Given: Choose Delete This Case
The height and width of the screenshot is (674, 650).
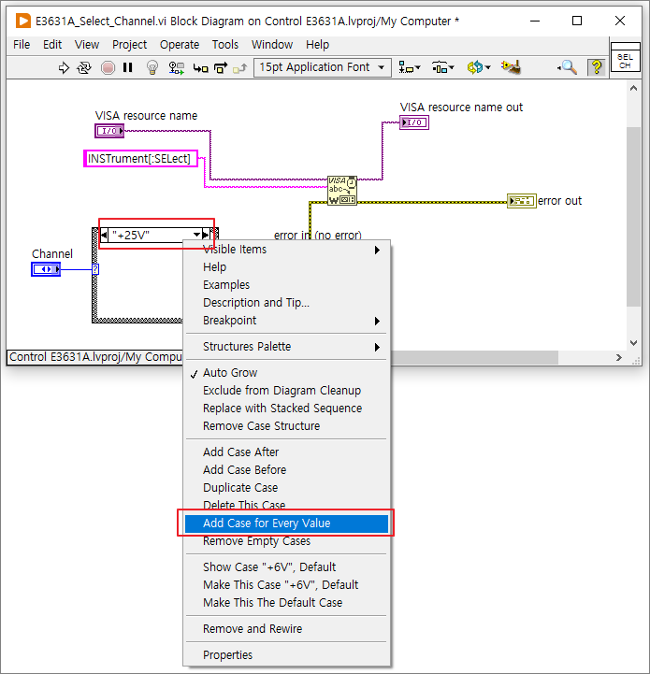Looking at the screenshot, I should [287, 505].
